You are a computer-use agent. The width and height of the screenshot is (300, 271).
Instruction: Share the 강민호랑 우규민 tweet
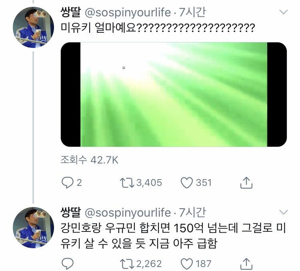tap(246, 263)
